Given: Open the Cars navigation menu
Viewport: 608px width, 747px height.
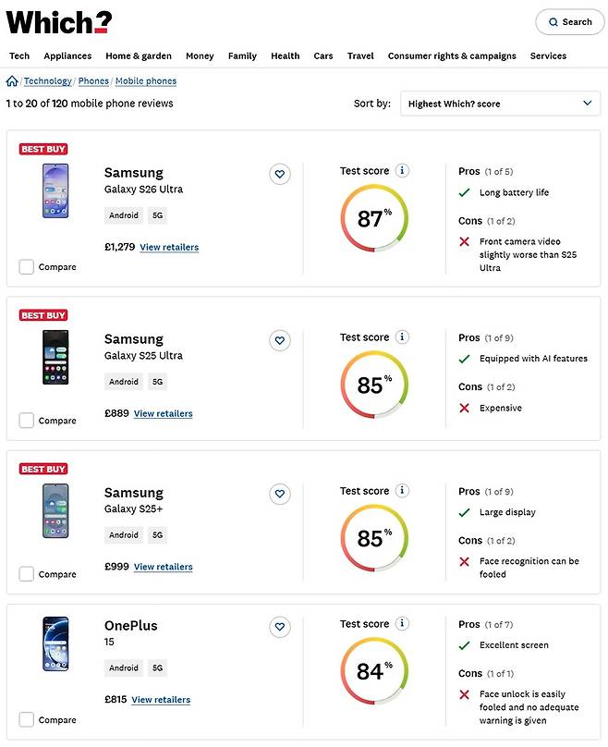Looking at the screenshot, I should (x=323, y=55).
